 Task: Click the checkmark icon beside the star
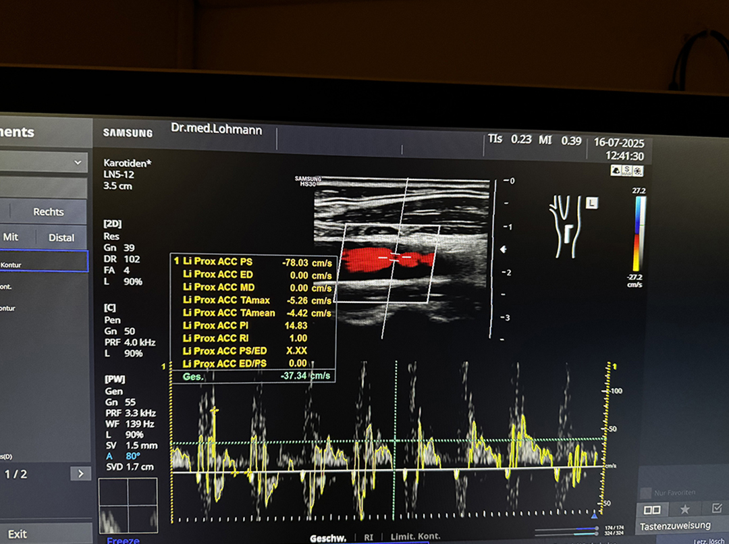pos(716,508)
